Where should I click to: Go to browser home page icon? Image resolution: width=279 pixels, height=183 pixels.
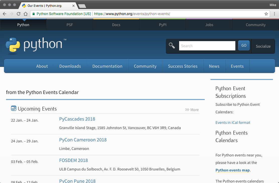[x=25, y=14]
